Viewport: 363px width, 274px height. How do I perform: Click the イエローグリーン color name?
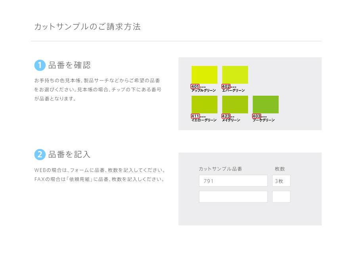click(x=204, y=120)
